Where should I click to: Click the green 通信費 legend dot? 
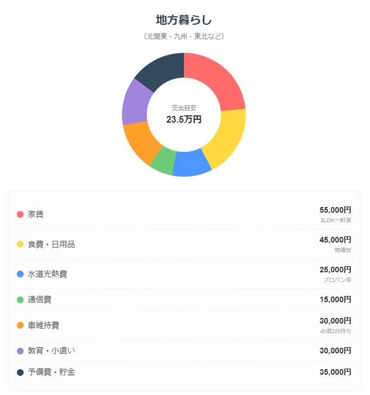tap(20, 300)
